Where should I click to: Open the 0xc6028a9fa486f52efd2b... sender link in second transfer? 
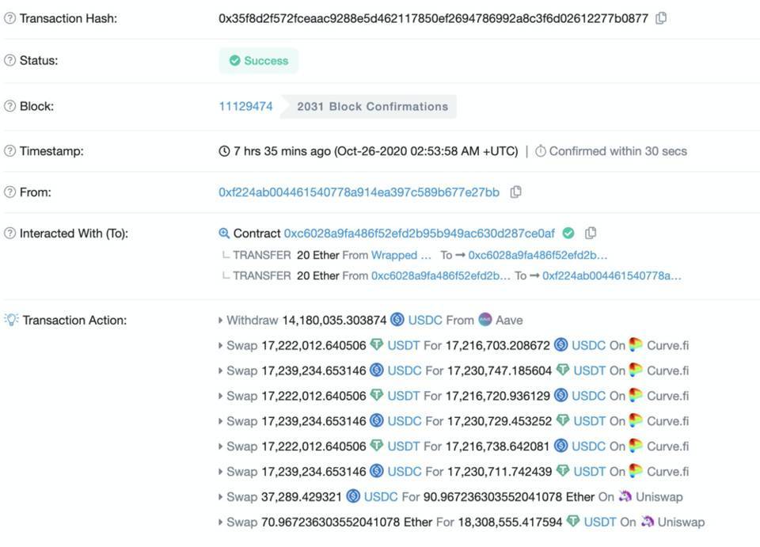point(441,275)
